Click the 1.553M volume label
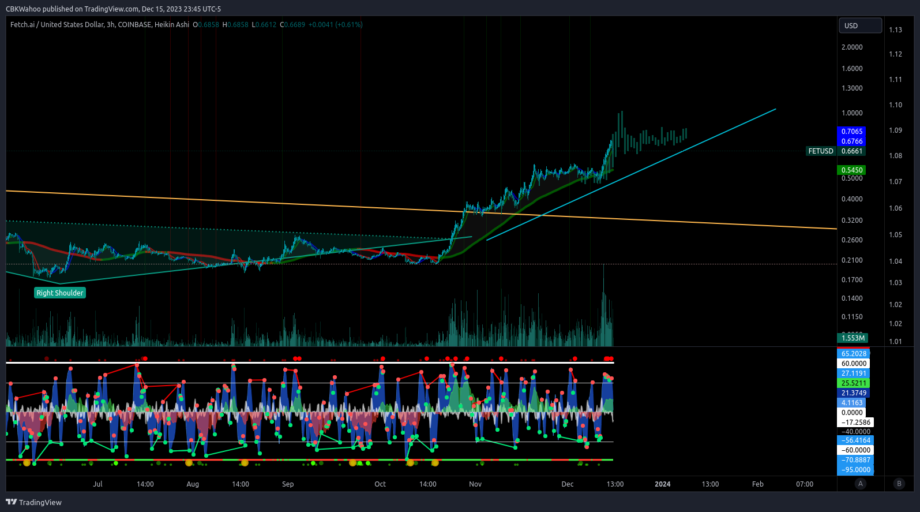This screenshot has width=920, height=512. [x=853, y=338]
